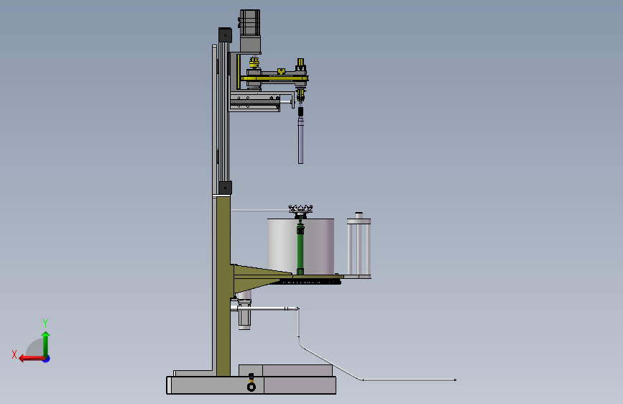Click the green Y axis arrow of the triad
623x404 pixels.
(46, 344)
